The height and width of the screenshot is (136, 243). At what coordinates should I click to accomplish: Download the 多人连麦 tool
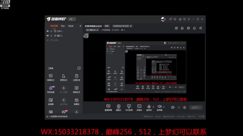63,89
